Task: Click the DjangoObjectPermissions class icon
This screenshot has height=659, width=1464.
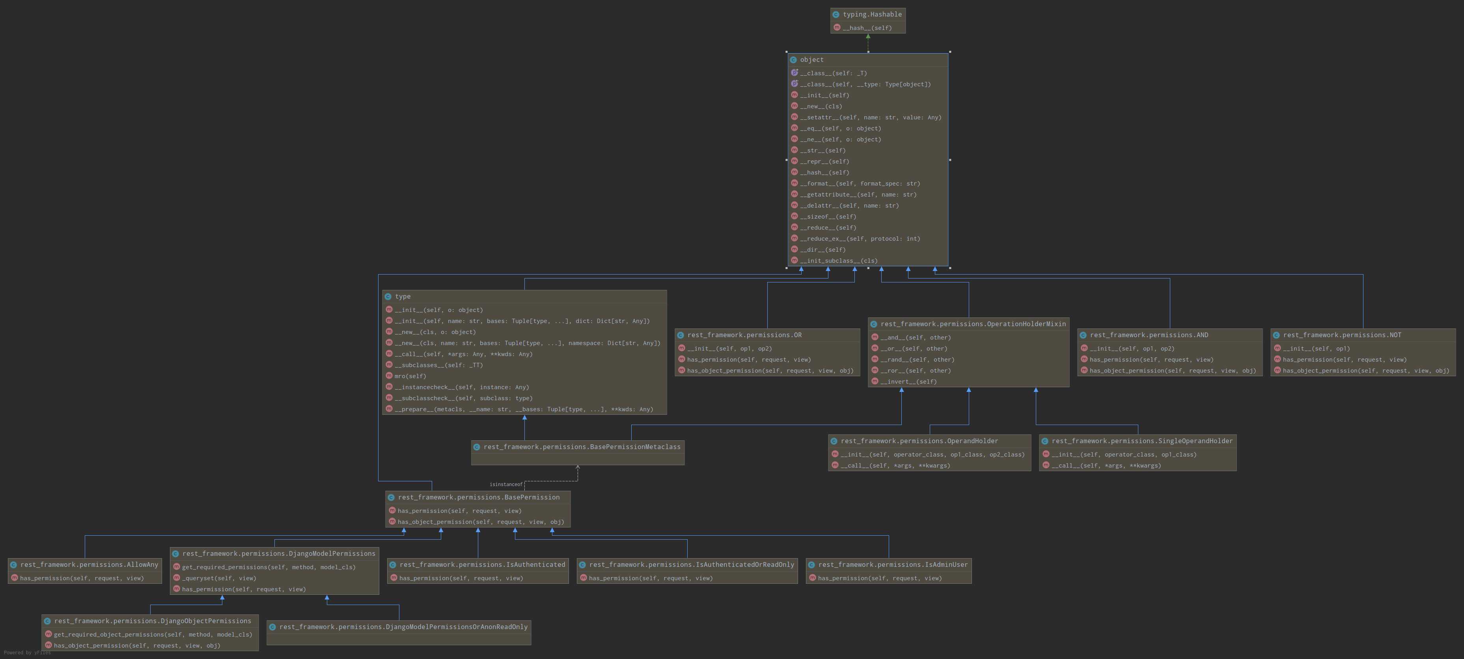Action: pyautogui.click(x=47, y=621)
